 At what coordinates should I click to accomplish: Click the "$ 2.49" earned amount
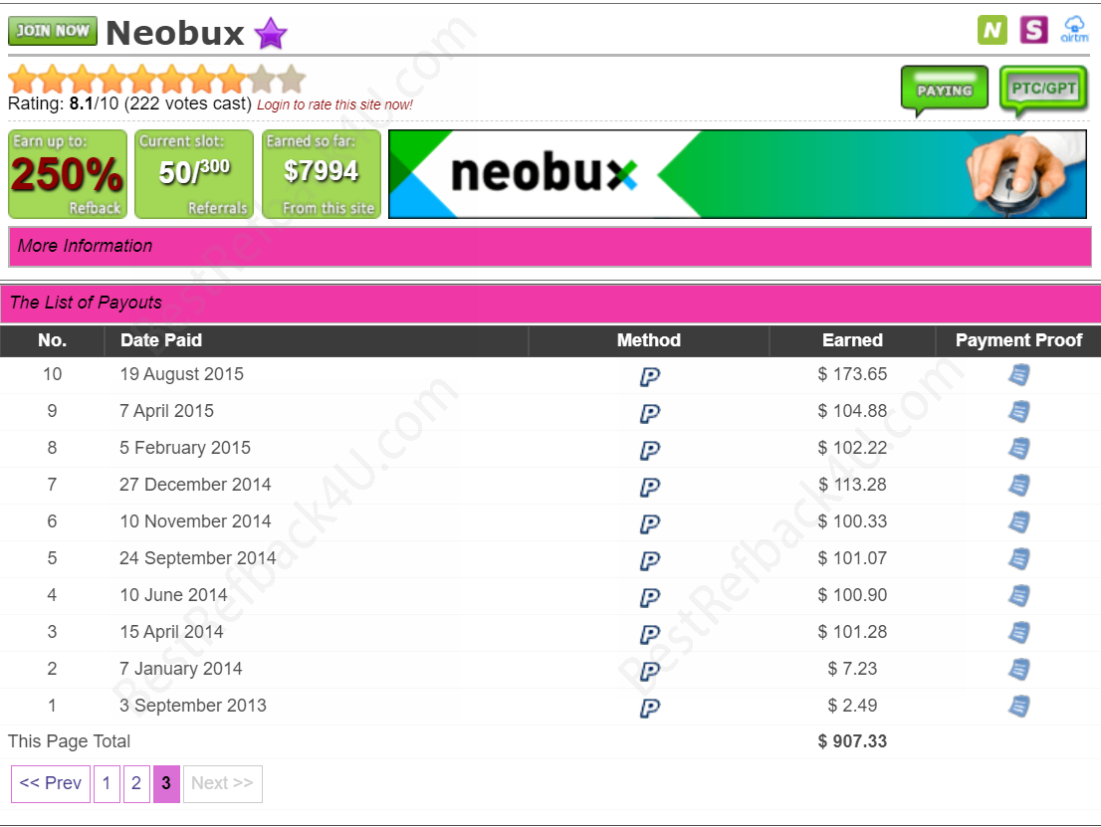(x=852, y=706)
